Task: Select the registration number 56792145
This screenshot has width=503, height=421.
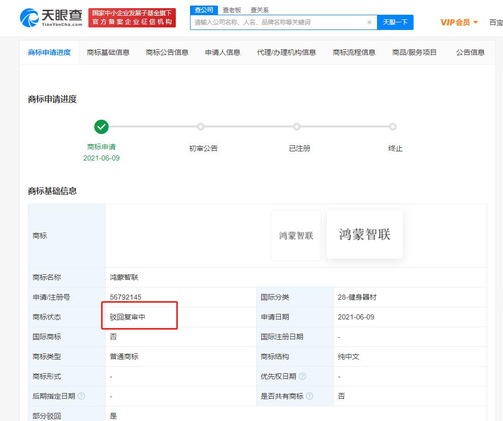Action: pyautogui.click(x=125, y=297)
